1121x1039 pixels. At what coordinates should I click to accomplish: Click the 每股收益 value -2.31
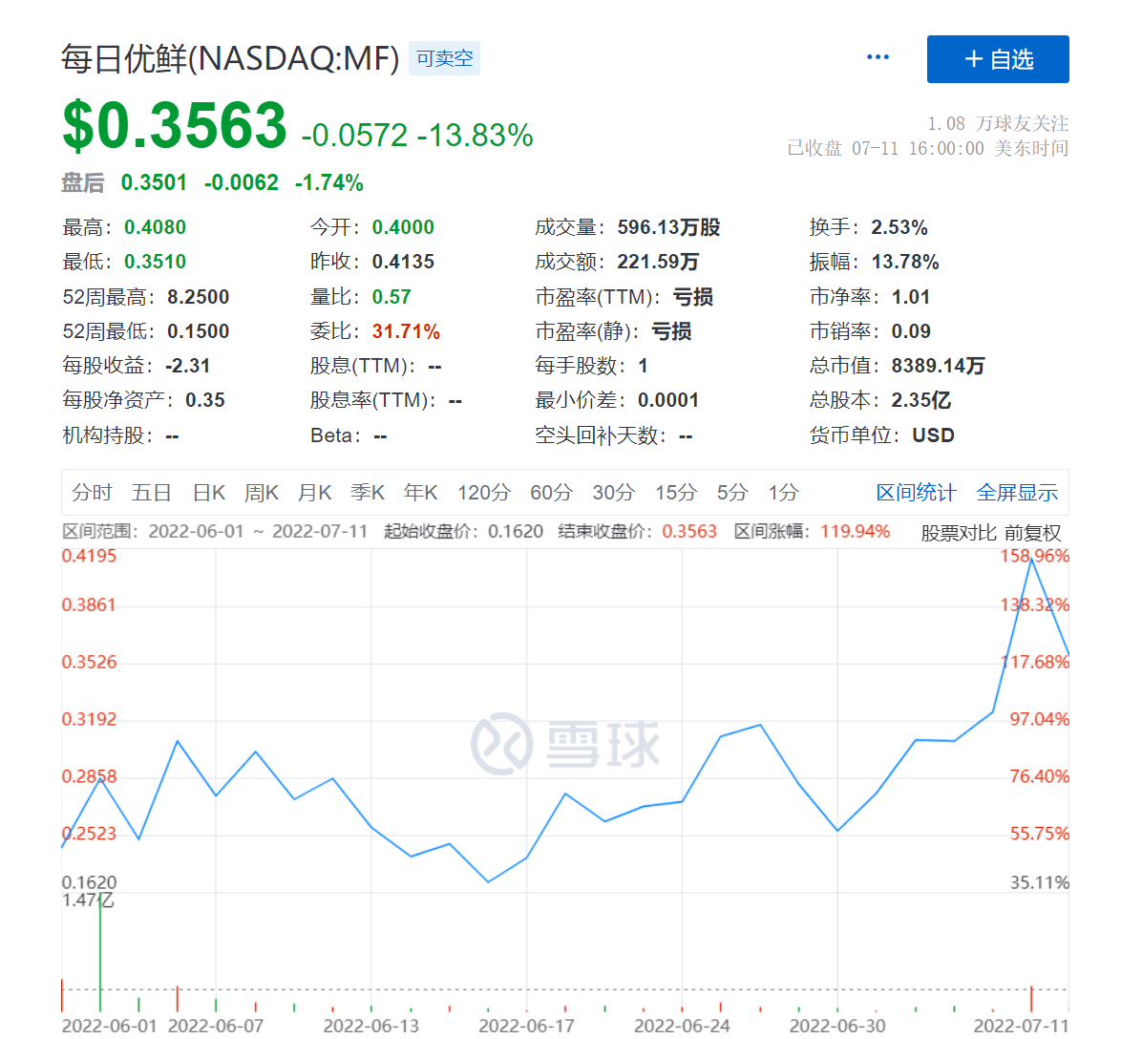[x=187, y=366]
